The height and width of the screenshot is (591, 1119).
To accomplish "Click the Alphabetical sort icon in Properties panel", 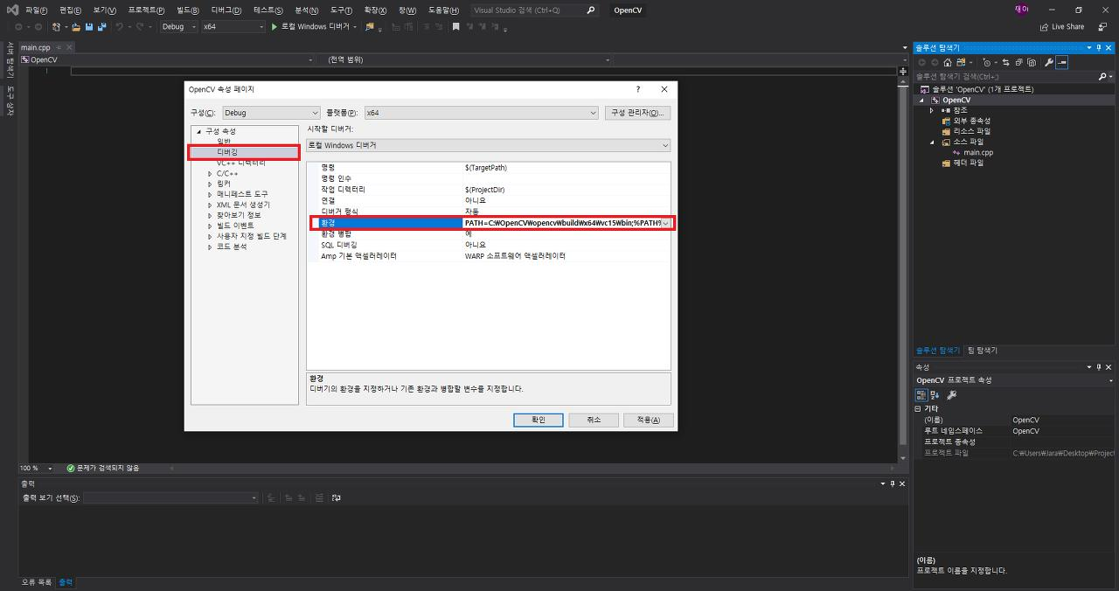I will coord(935,395).
